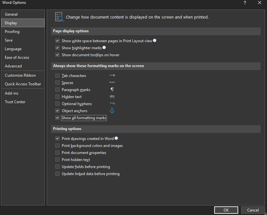Viewport: 267px width, 215px height.
Task: Open Ease of Access settings
Action: [x=23, y=58]
